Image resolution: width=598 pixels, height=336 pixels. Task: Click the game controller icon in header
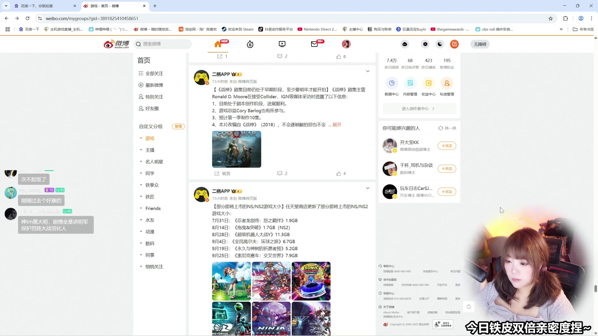pyautogui.click(x=405, y=44)
